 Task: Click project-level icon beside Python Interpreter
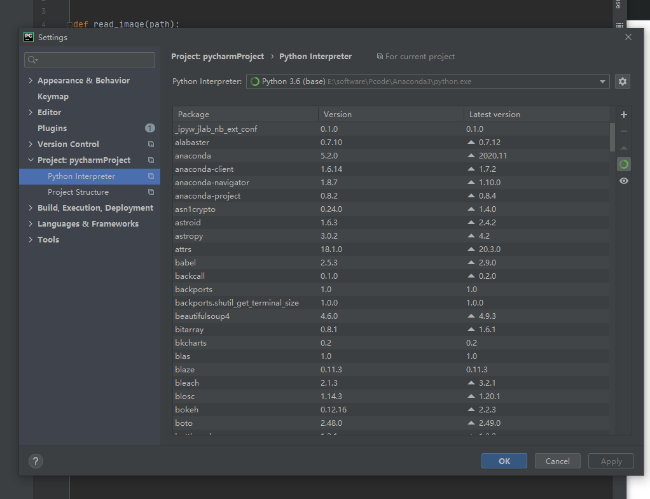[x=151, y=176]
